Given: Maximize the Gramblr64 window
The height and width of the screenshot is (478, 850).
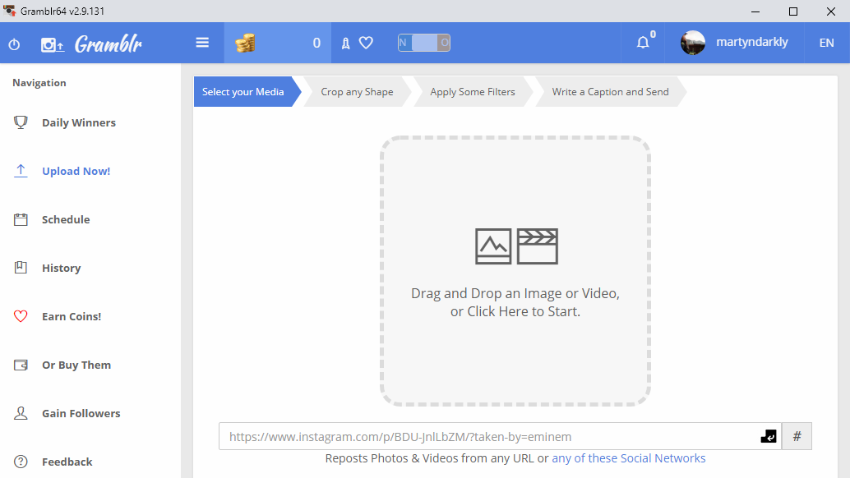Looking at the screenshot, I should (793, 11).
